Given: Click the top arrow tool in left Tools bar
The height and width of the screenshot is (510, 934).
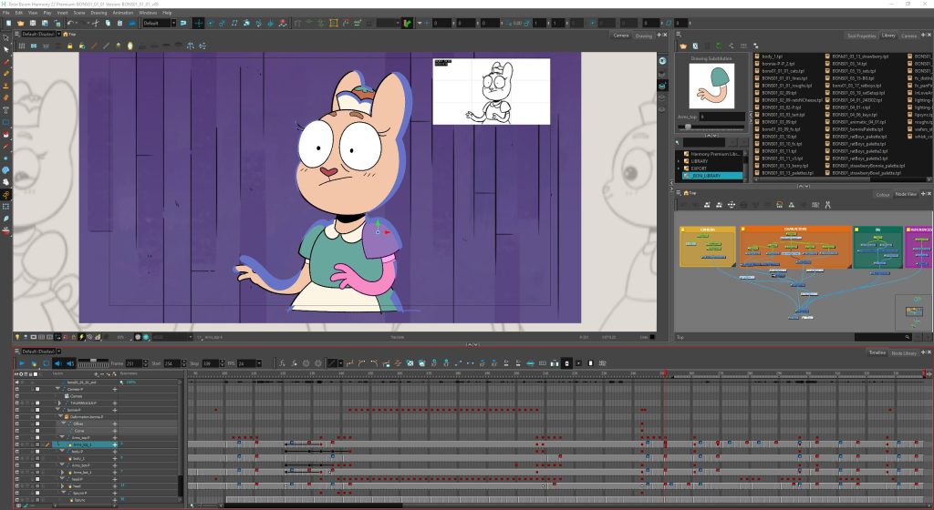Looking at the screenshot, I should 5,37.
